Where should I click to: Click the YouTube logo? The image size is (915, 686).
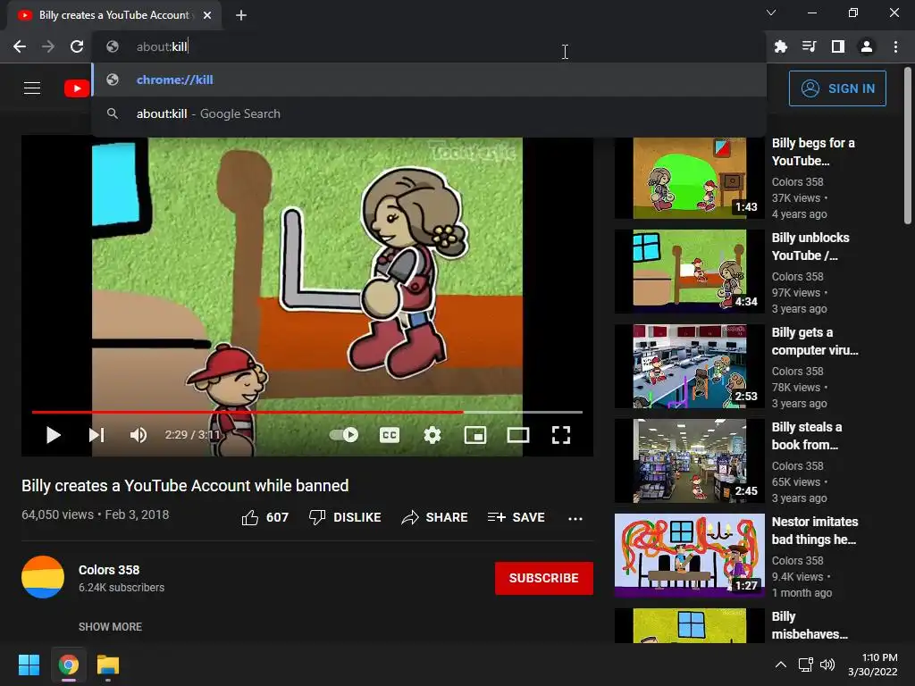77,88
